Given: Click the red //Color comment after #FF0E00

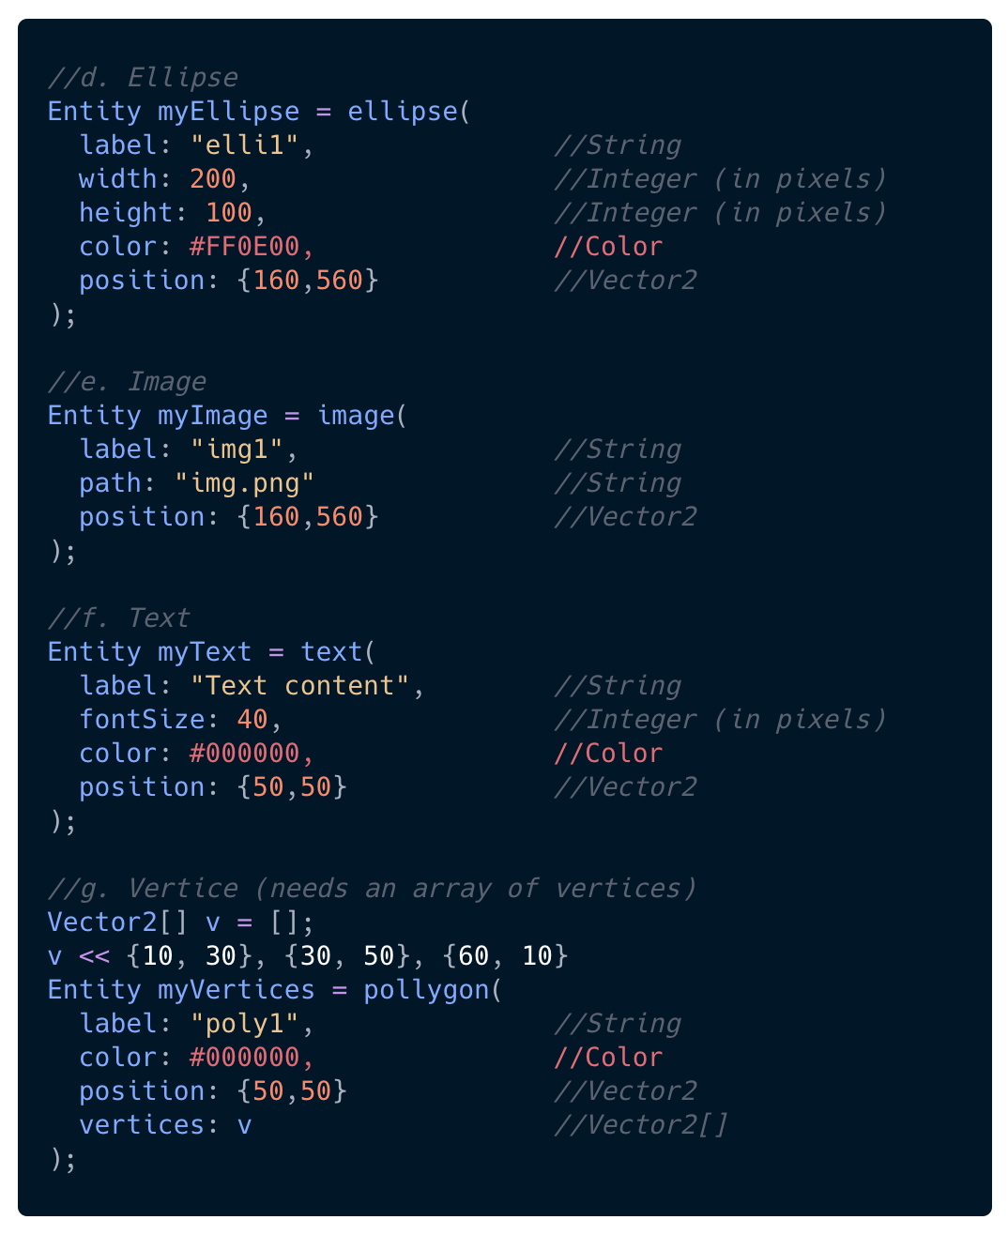Looking at the screenshot, I should point(608,247).
